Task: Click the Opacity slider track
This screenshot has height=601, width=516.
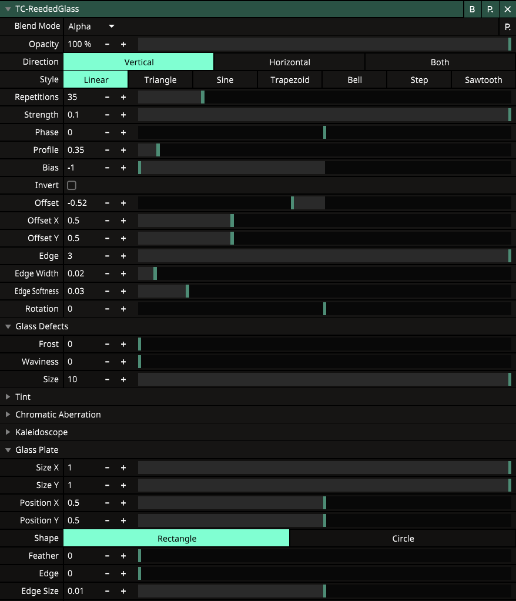Action: point(324,45)
